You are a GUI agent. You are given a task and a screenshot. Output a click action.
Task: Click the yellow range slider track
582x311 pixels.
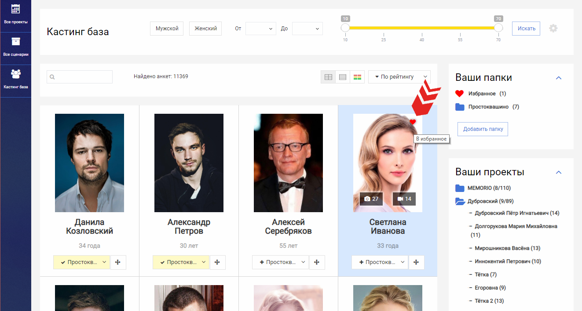click(x=422, y=28)
